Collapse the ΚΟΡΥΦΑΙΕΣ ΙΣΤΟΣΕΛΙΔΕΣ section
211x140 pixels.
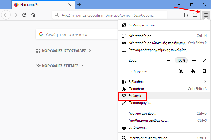pos(64,51)
